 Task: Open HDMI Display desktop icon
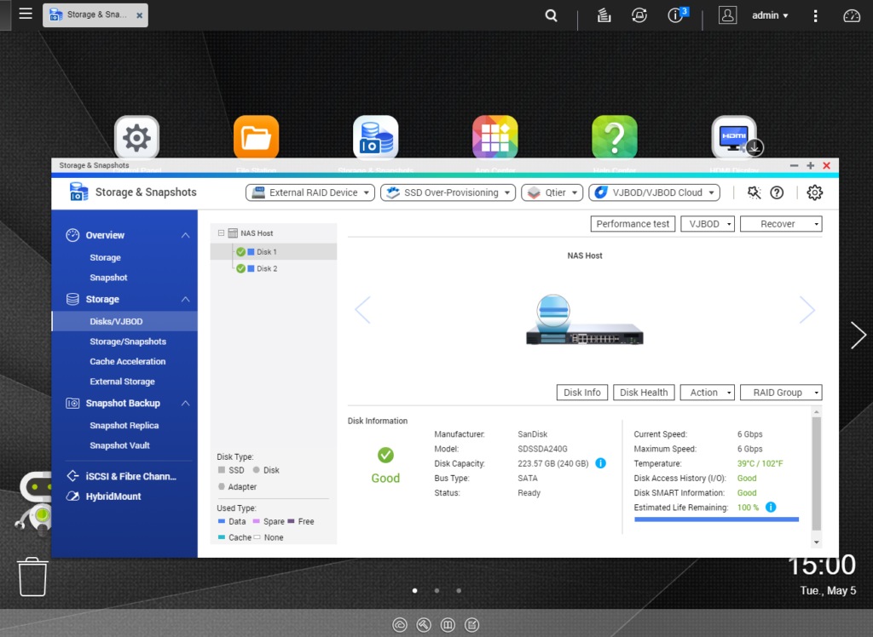click(x=734, y=137)
